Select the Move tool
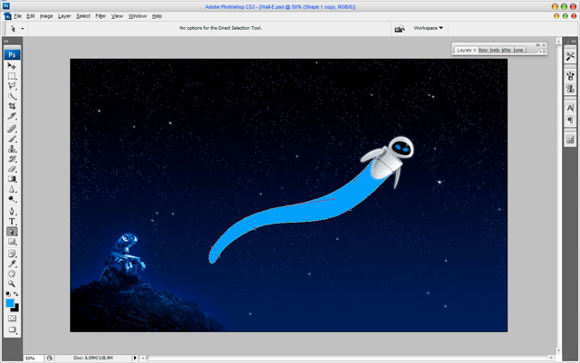This screenshot has width=580, height=363. coord(12,66)
